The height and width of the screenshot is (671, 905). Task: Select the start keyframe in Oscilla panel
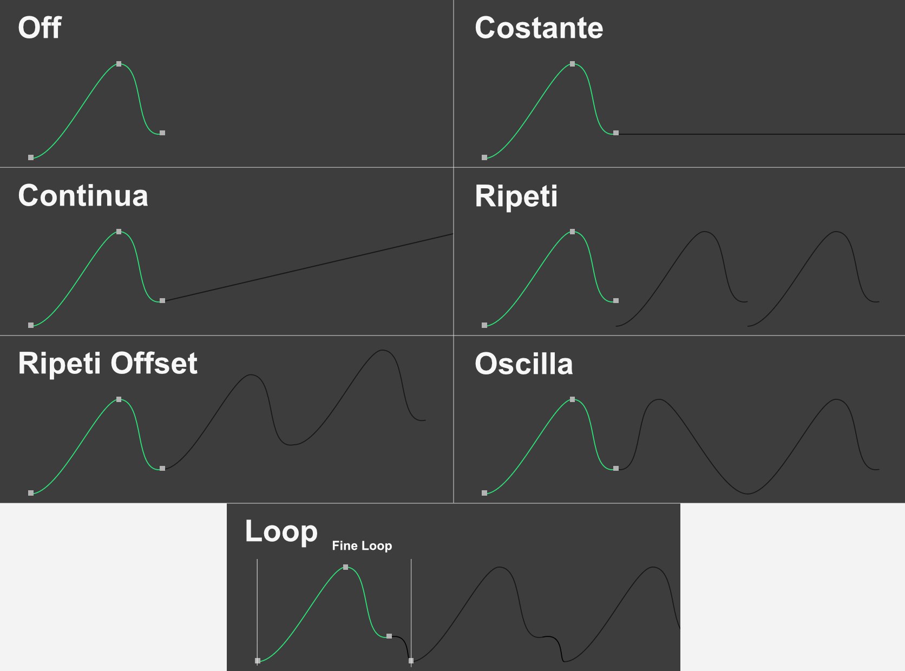(484, 493)
